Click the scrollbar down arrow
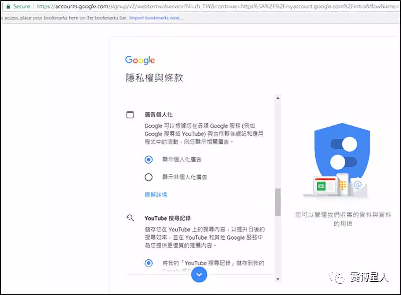401x295 pixels. [278, 279]
